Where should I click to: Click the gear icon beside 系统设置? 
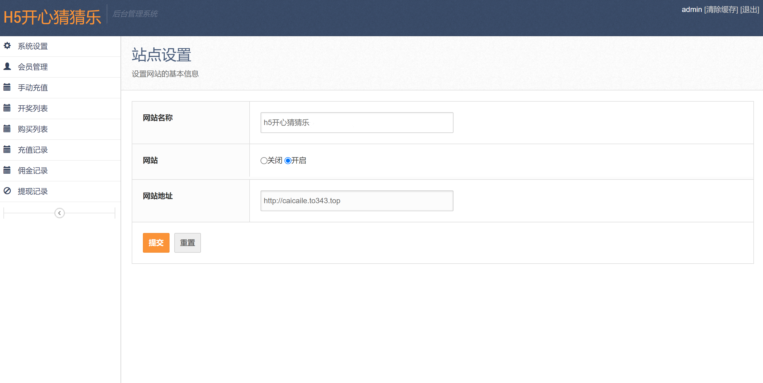pos(7,45)
